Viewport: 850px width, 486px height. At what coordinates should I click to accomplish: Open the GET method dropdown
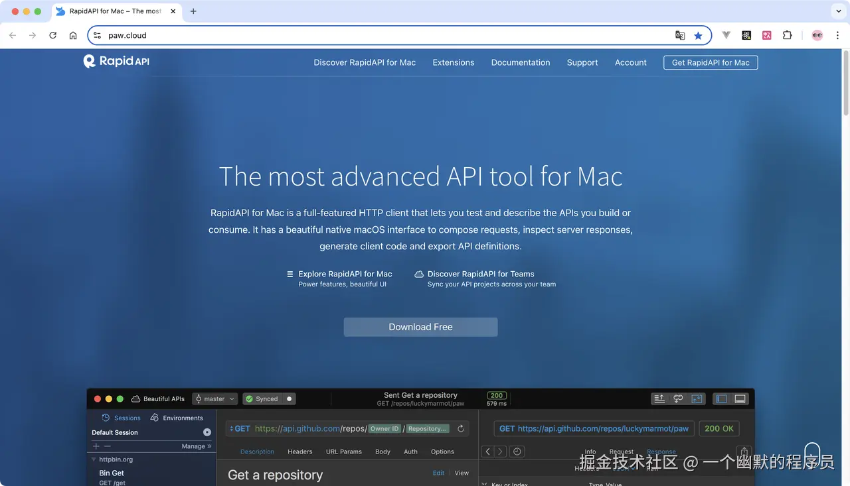pos(240,429)
